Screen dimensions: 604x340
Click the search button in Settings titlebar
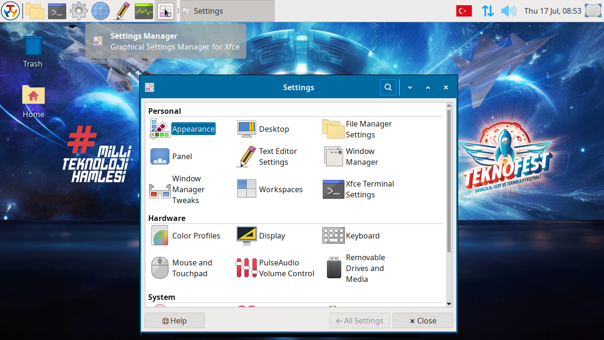pos(388,87)
